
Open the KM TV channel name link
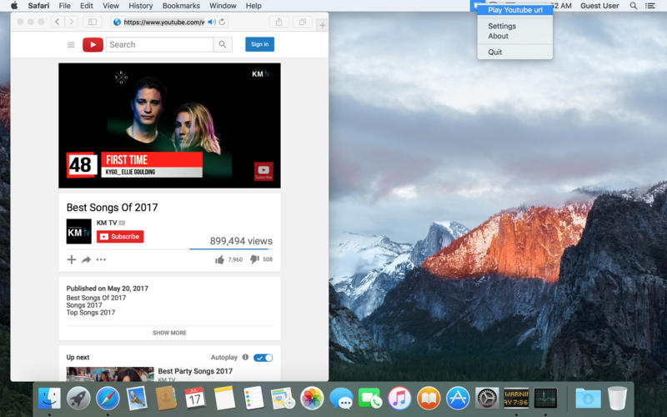[x=107, y=223]
